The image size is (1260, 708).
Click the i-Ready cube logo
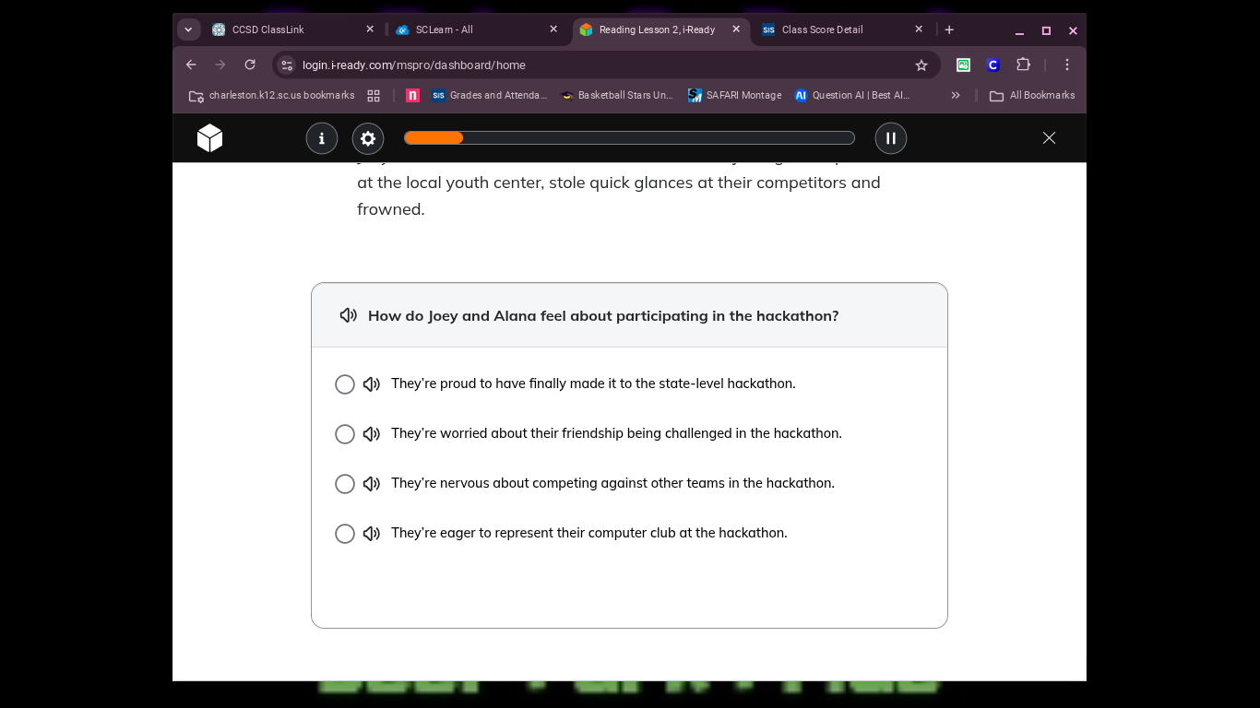210,138
